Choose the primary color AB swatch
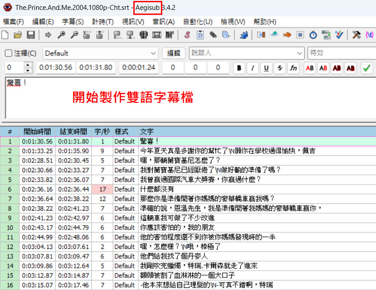 (x=310, y=68)
